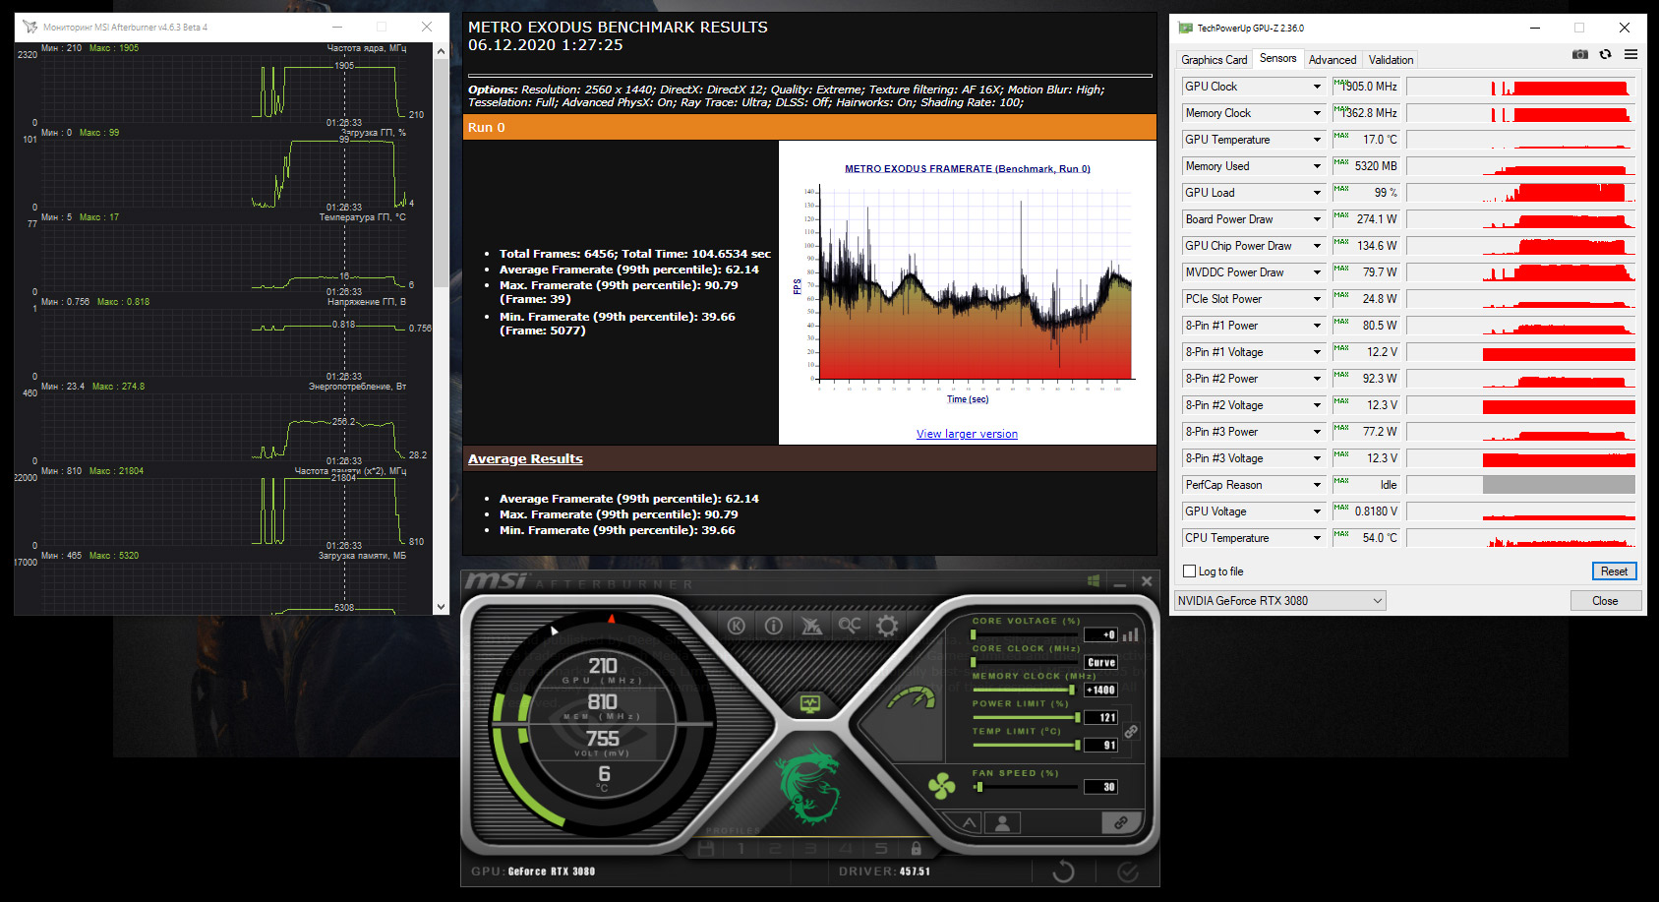
Task: Open the Validation tab
Action: click(x=1391, y=60)
